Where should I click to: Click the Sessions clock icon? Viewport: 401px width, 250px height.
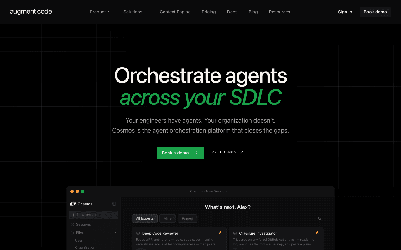pyautogui.click(x=72, y=224)
